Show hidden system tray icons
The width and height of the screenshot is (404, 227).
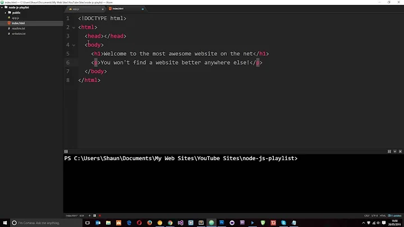[364, 223]
